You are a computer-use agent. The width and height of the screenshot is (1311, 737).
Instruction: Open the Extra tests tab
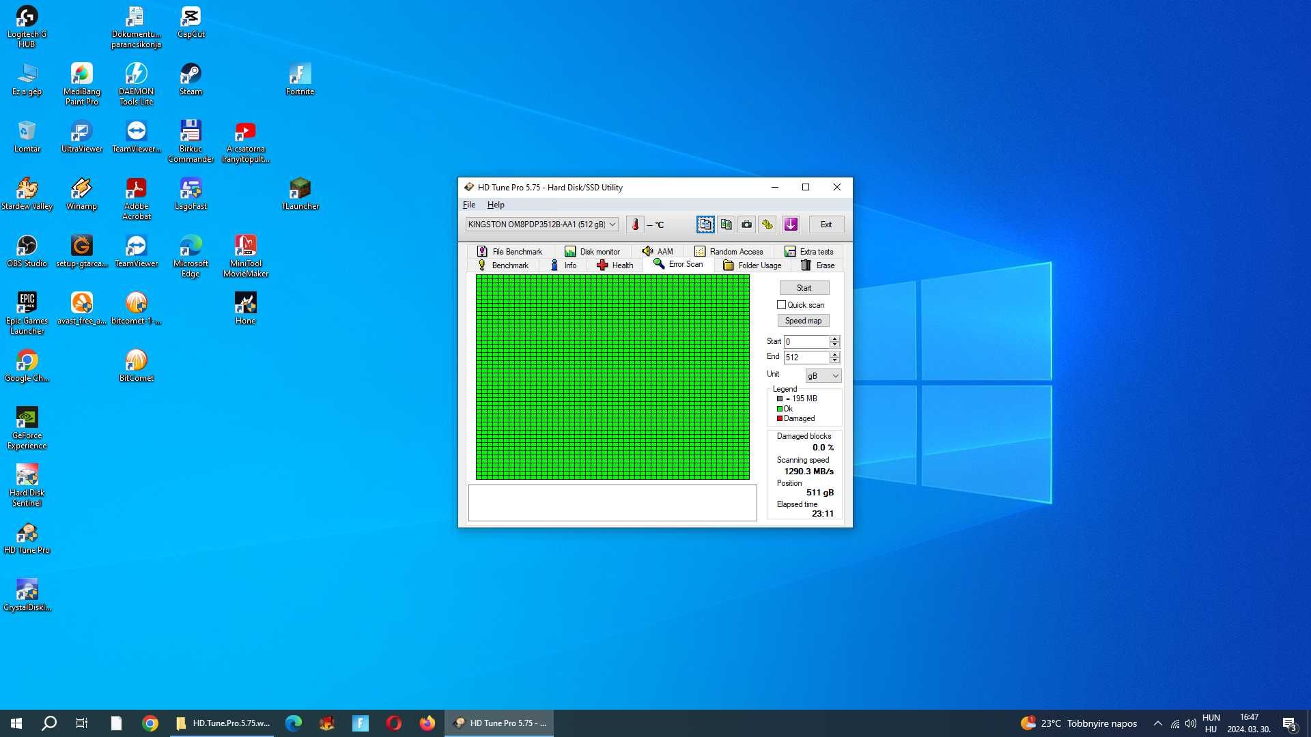point(808,251)
